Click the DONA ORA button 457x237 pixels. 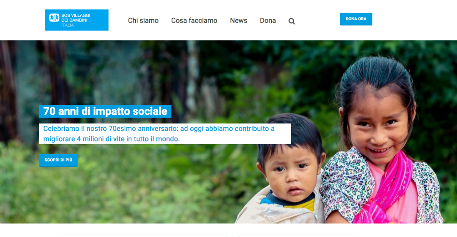(x=356, y=19)
